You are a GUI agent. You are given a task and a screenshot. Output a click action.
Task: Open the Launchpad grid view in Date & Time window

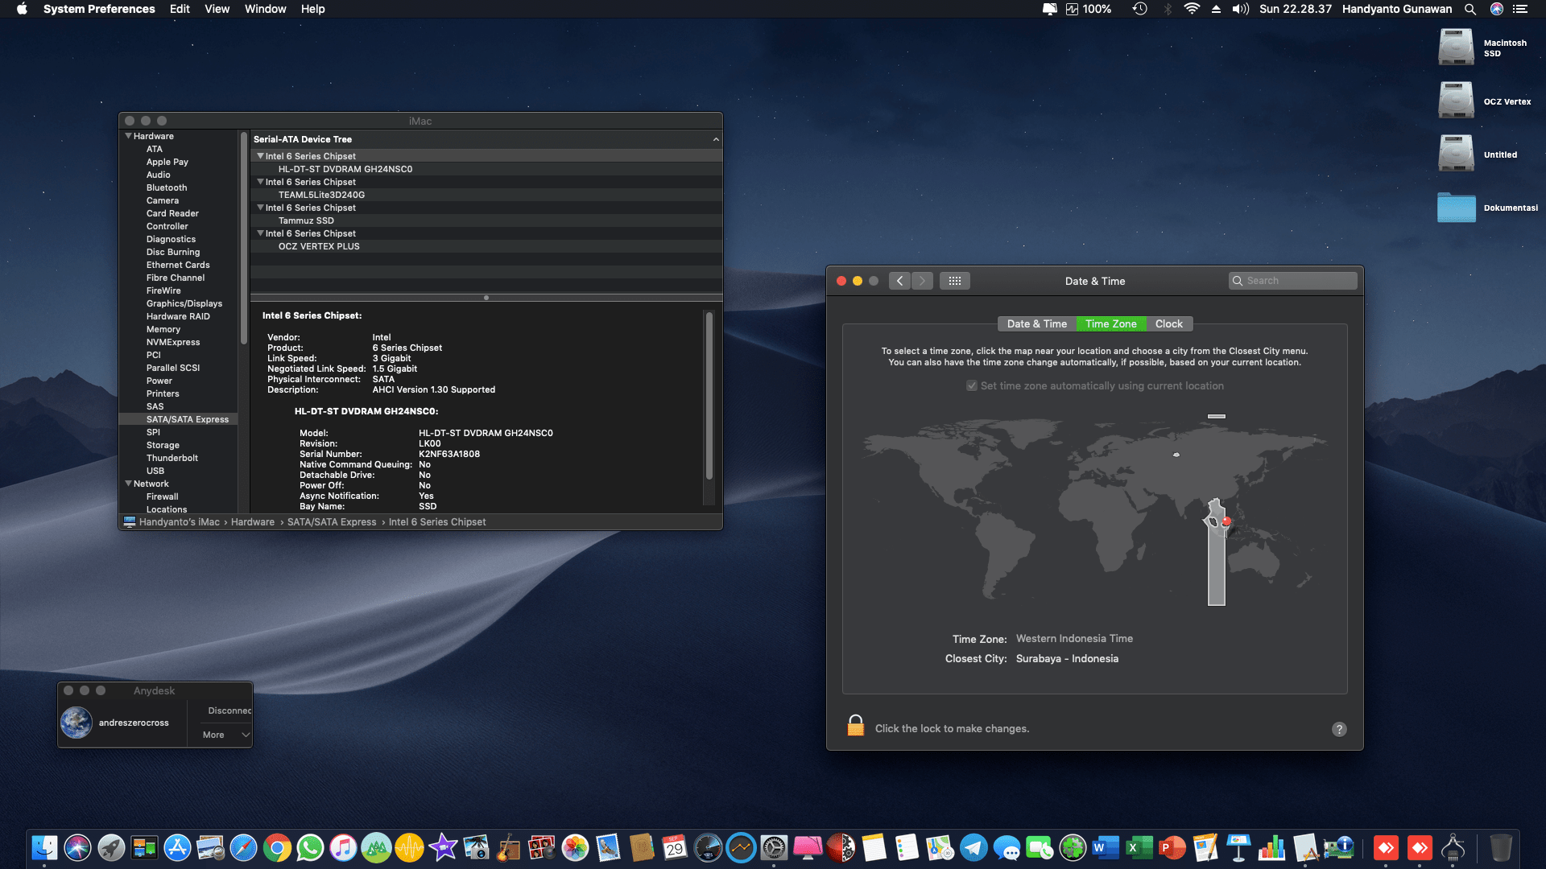pyautogui.click(x=955, y=280)
